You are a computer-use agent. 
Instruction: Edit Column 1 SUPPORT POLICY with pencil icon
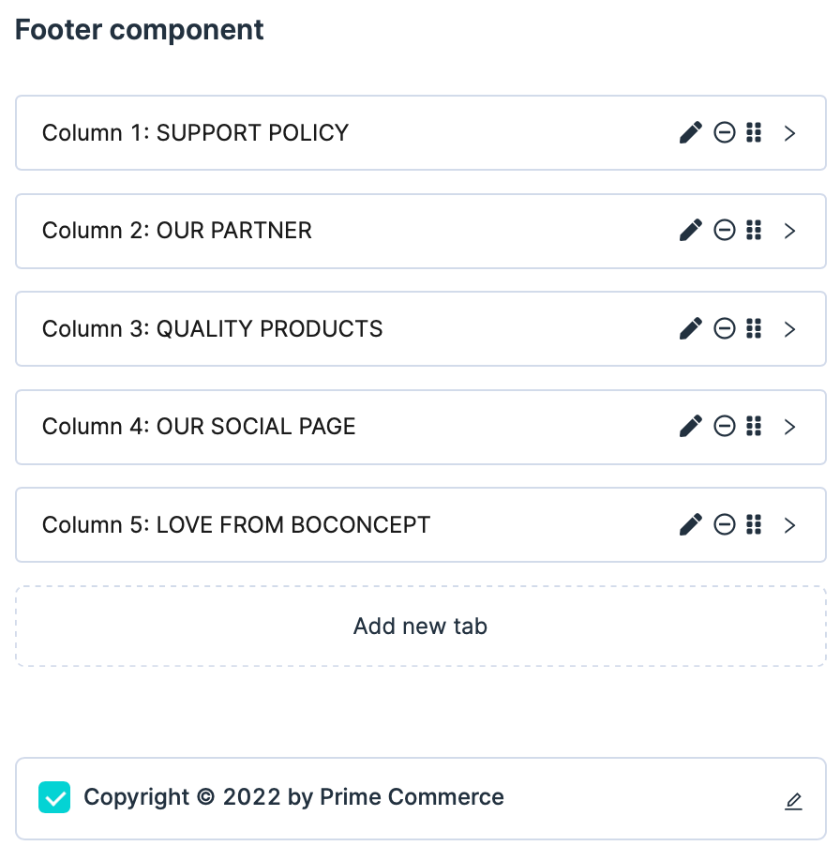point(691,133)
